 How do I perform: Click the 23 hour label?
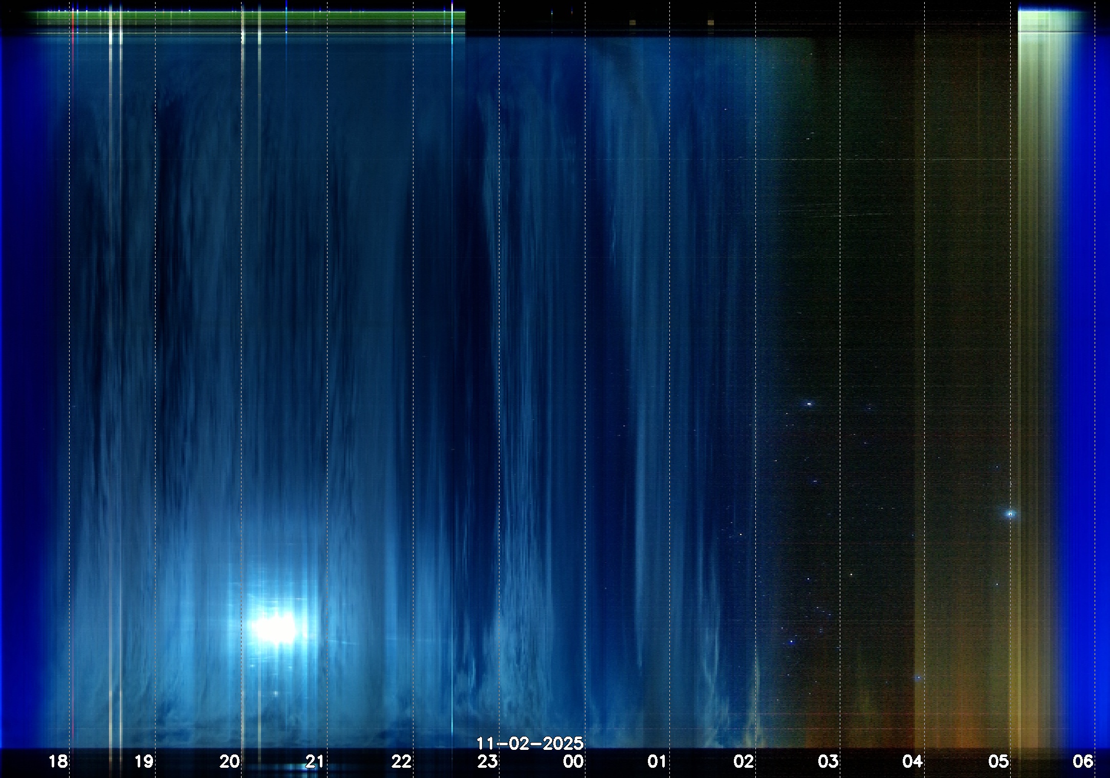point(487,762)
